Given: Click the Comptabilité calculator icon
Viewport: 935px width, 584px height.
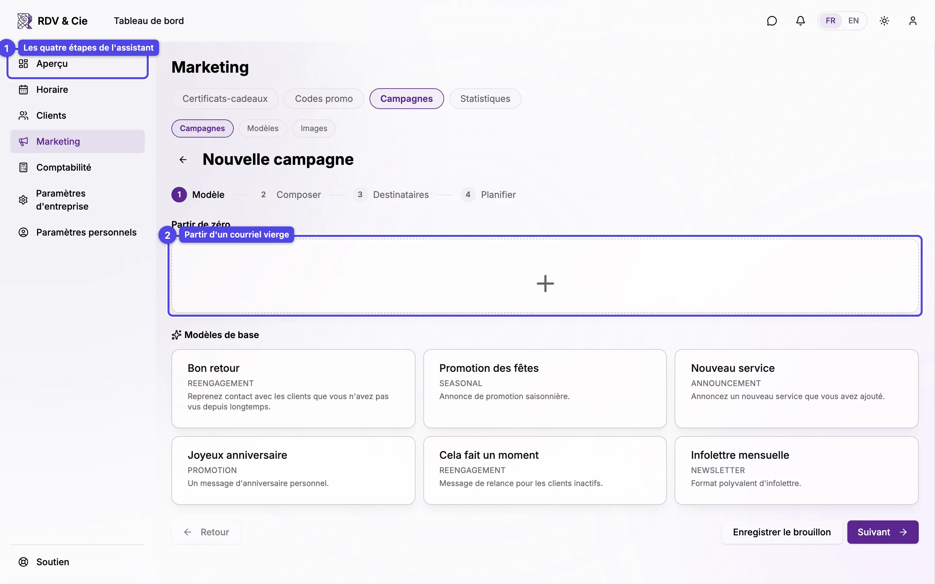Looking at the screenshot, I should [x=23, y=167].
